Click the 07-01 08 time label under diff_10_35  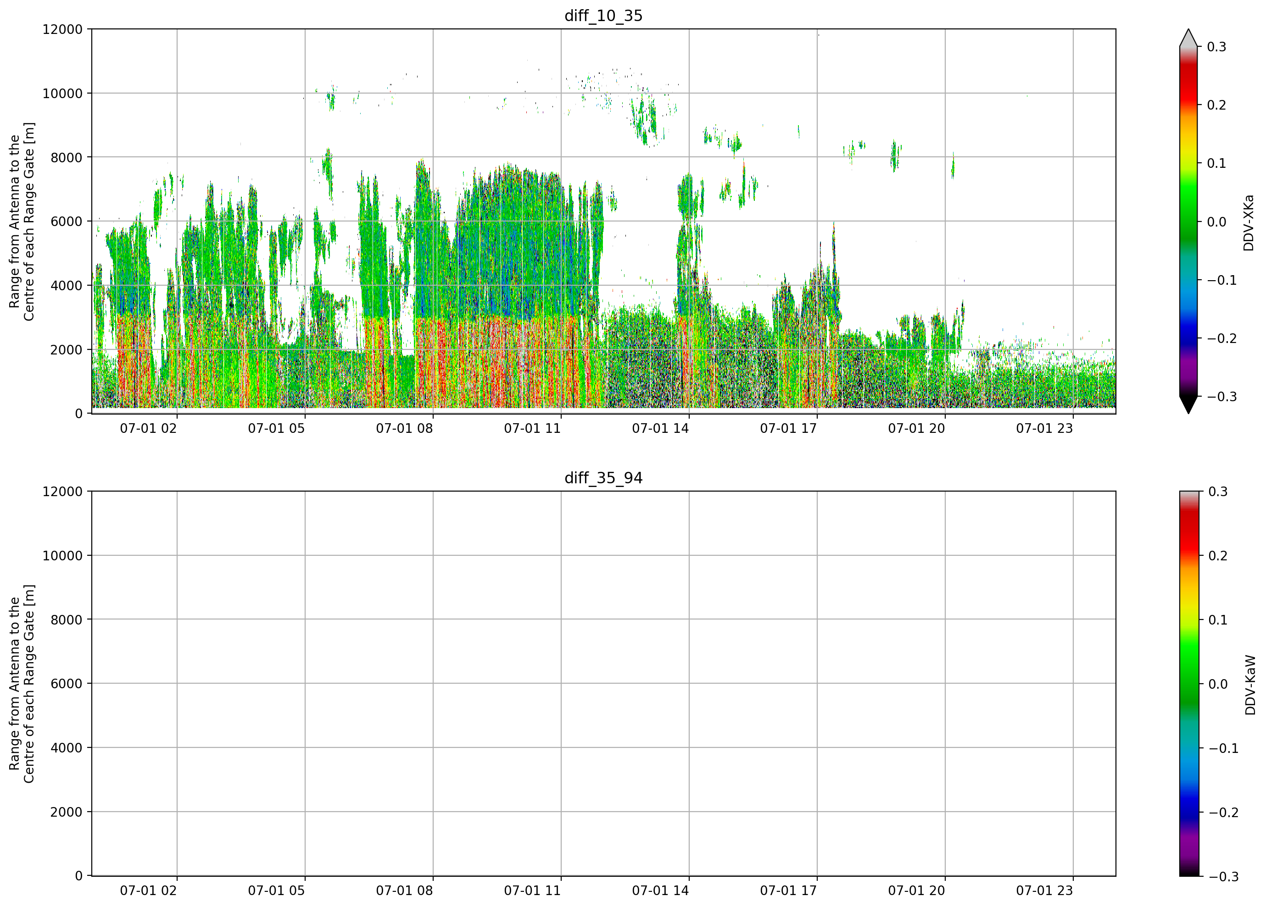click(x=404, y=428)
